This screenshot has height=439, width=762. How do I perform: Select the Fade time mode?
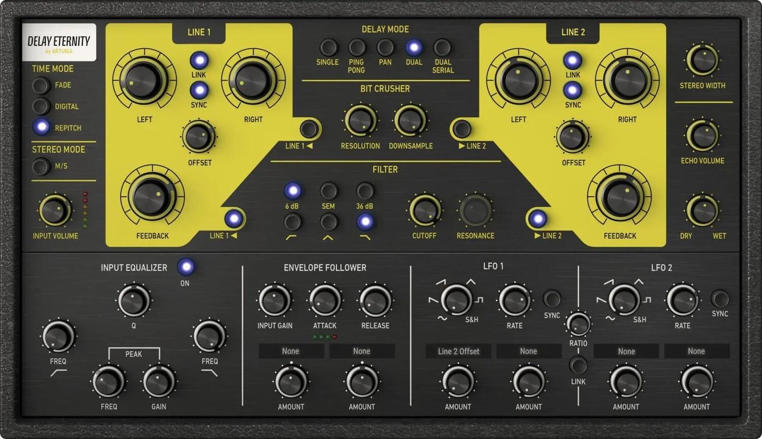[x=41, y=85]
